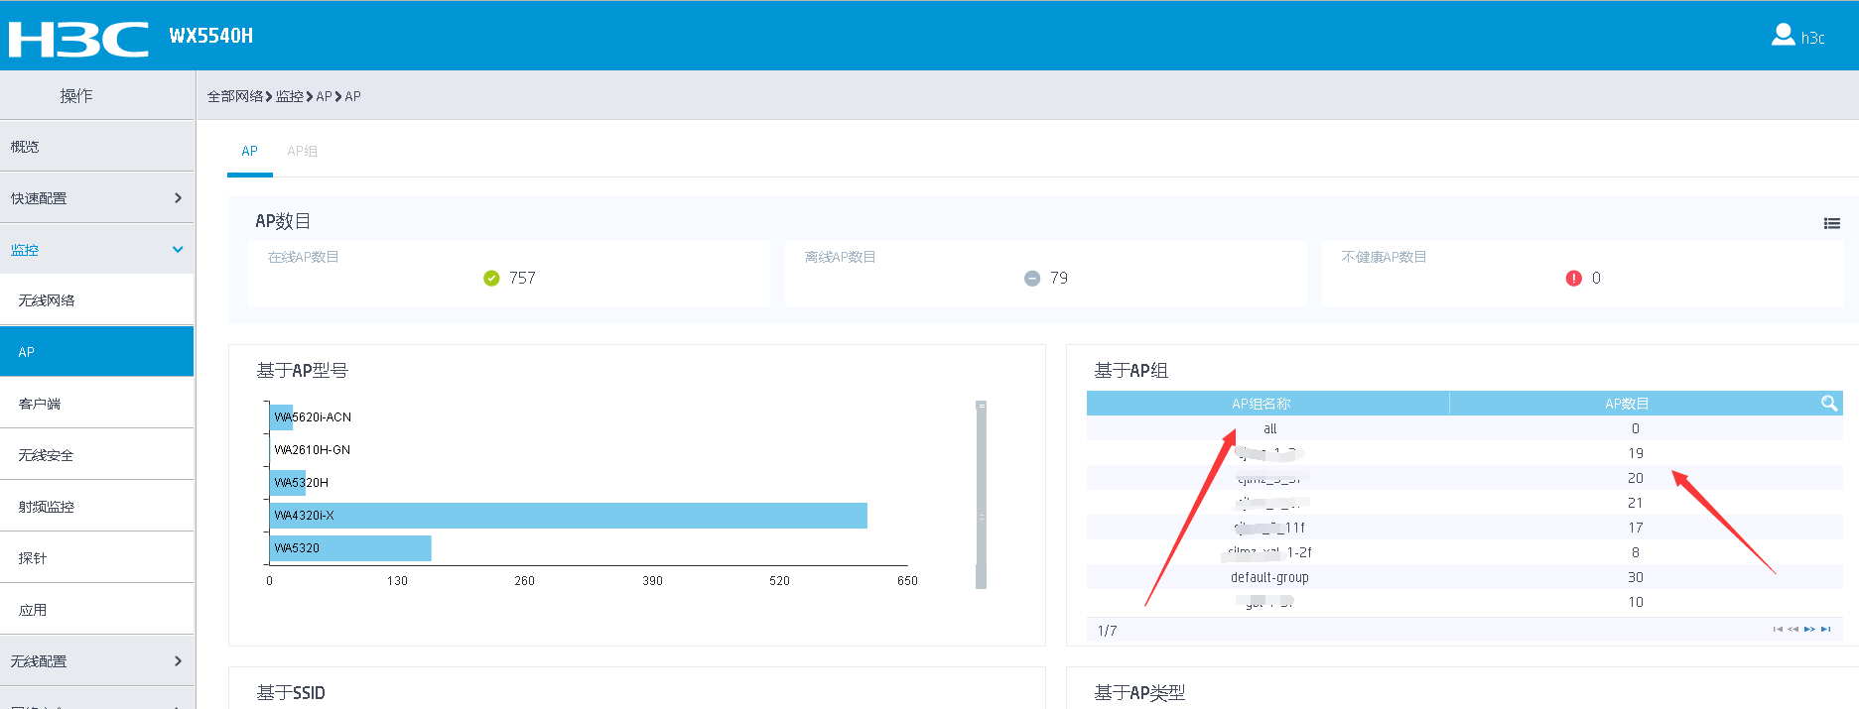Open 无线网络 monitoring page
Viewport: 1859px width, 709px height.
tap(97, 299)
